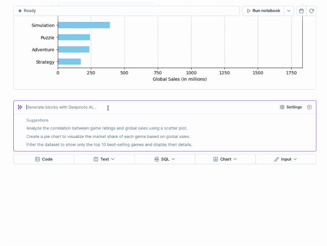Click the 'Strategy' axis label
The height and width of the screenshot is (246, 327).
[45, 62]
